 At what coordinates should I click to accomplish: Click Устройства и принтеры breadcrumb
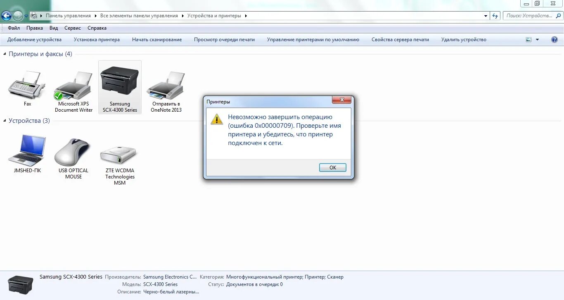(214, 16)
